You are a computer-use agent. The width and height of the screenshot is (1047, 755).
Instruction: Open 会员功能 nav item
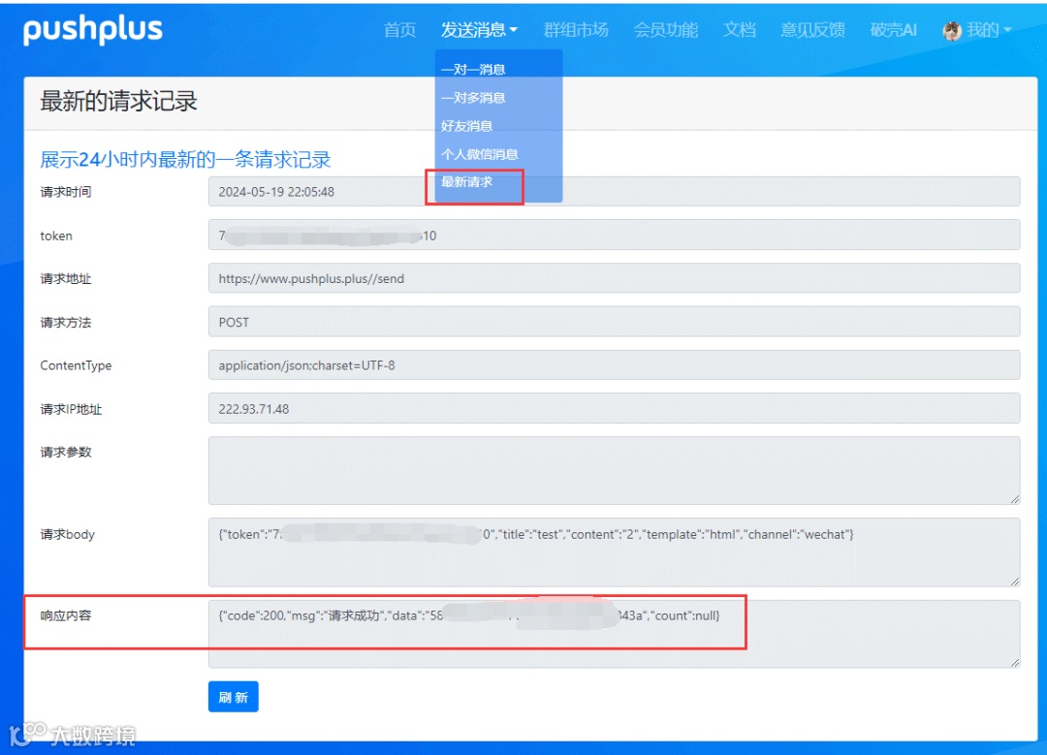pos(666,30)
